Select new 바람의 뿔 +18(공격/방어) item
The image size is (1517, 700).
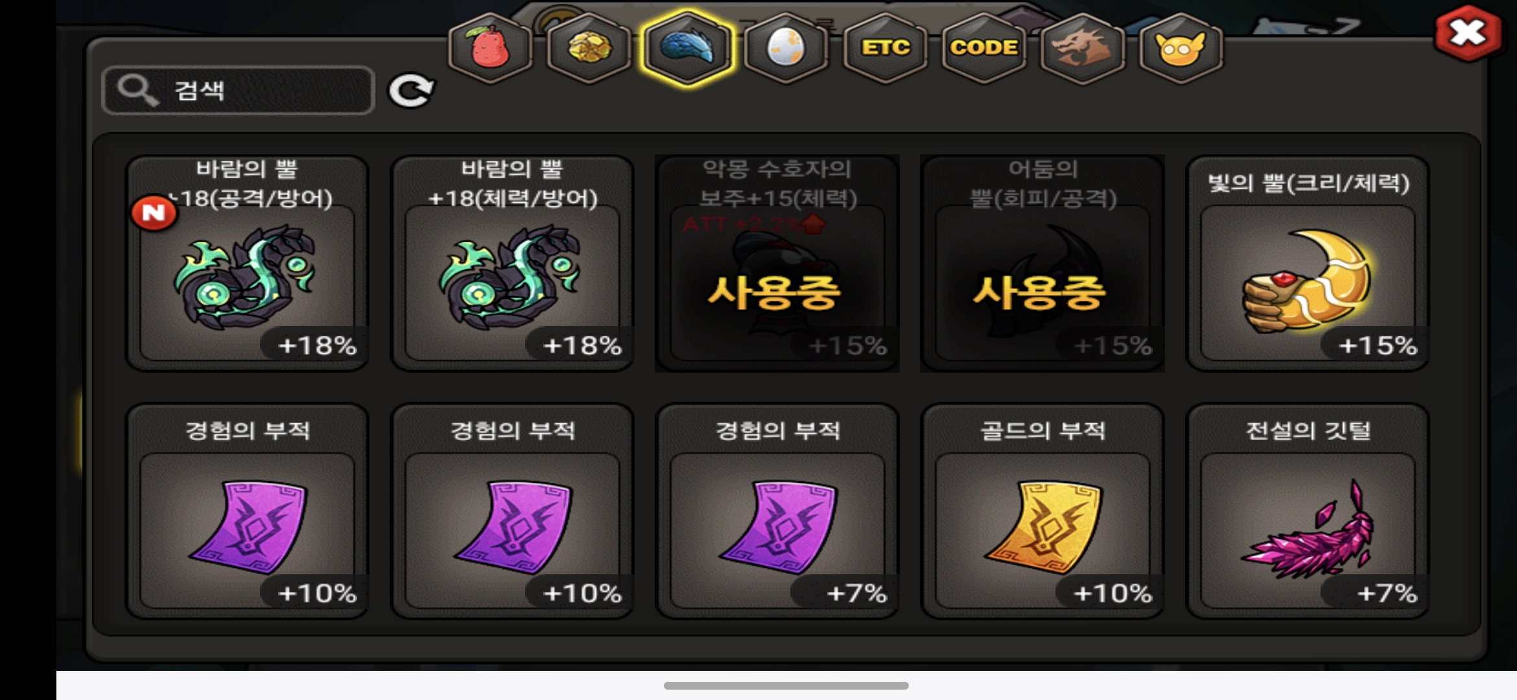tap(247, 263)
